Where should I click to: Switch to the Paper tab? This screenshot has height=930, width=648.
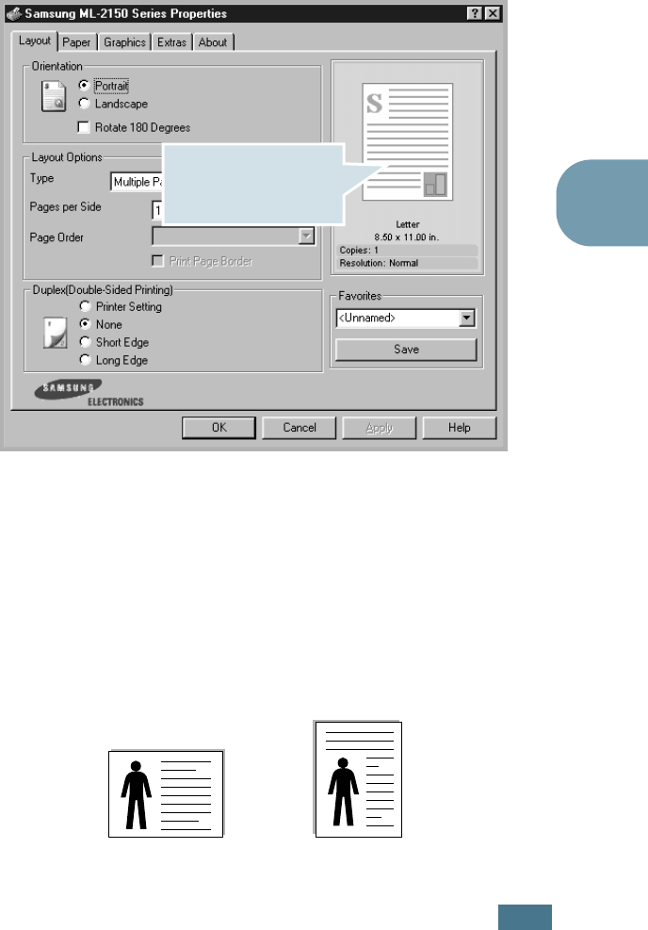(76, 42)
